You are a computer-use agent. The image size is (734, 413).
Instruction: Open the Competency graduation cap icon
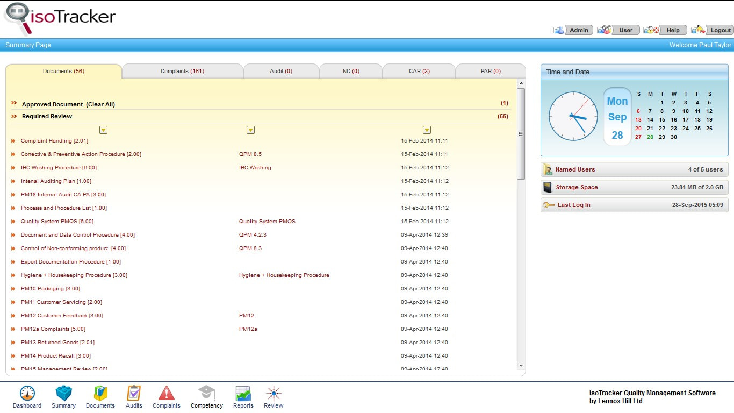(206, 393)
